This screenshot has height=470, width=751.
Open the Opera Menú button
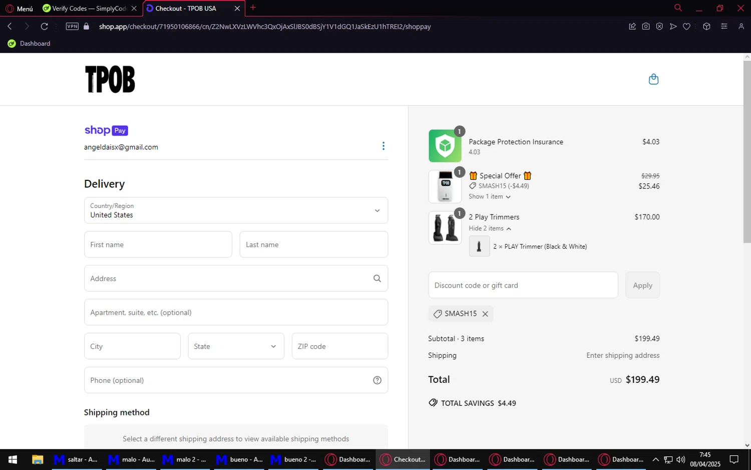(x=19, y=9)
